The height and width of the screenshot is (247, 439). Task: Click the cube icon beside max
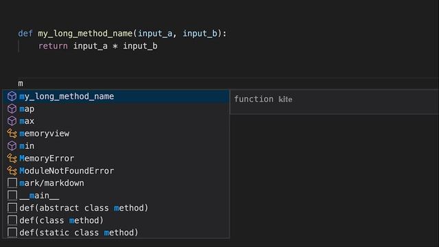click(x=12, y=121)
